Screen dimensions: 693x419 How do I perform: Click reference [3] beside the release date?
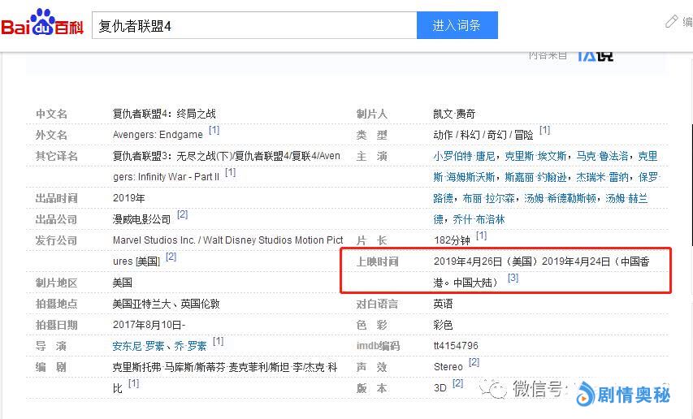coord(513,279)
